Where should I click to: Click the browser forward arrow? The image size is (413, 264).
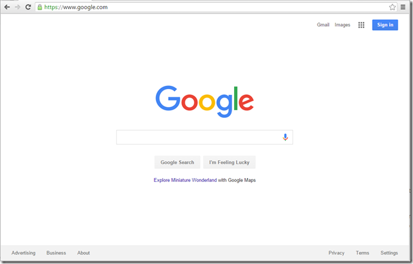pos(18,7)
